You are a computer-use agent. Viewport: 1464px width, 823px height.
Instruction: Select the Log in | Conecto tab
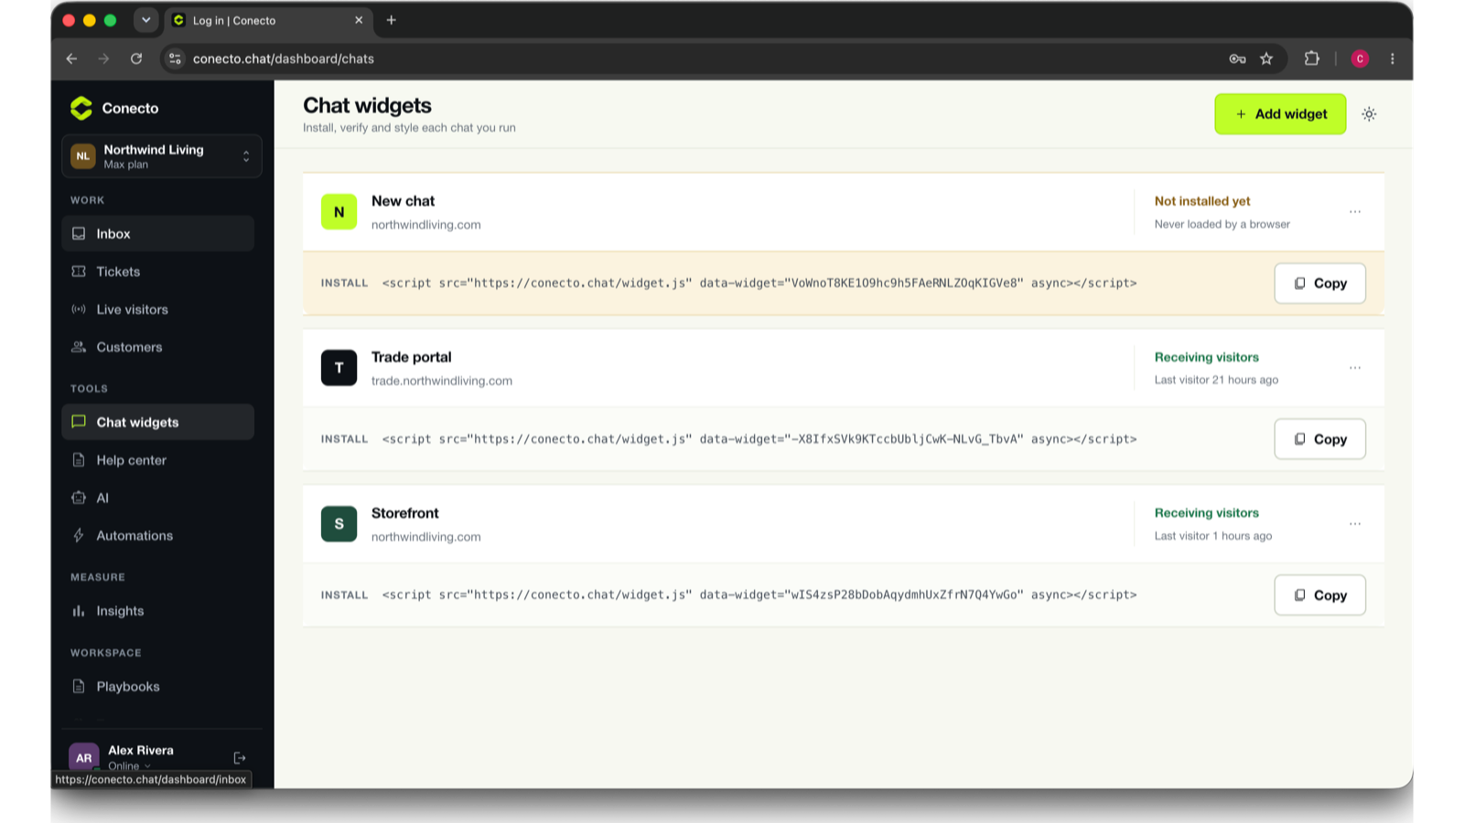(x=268, y=20)
